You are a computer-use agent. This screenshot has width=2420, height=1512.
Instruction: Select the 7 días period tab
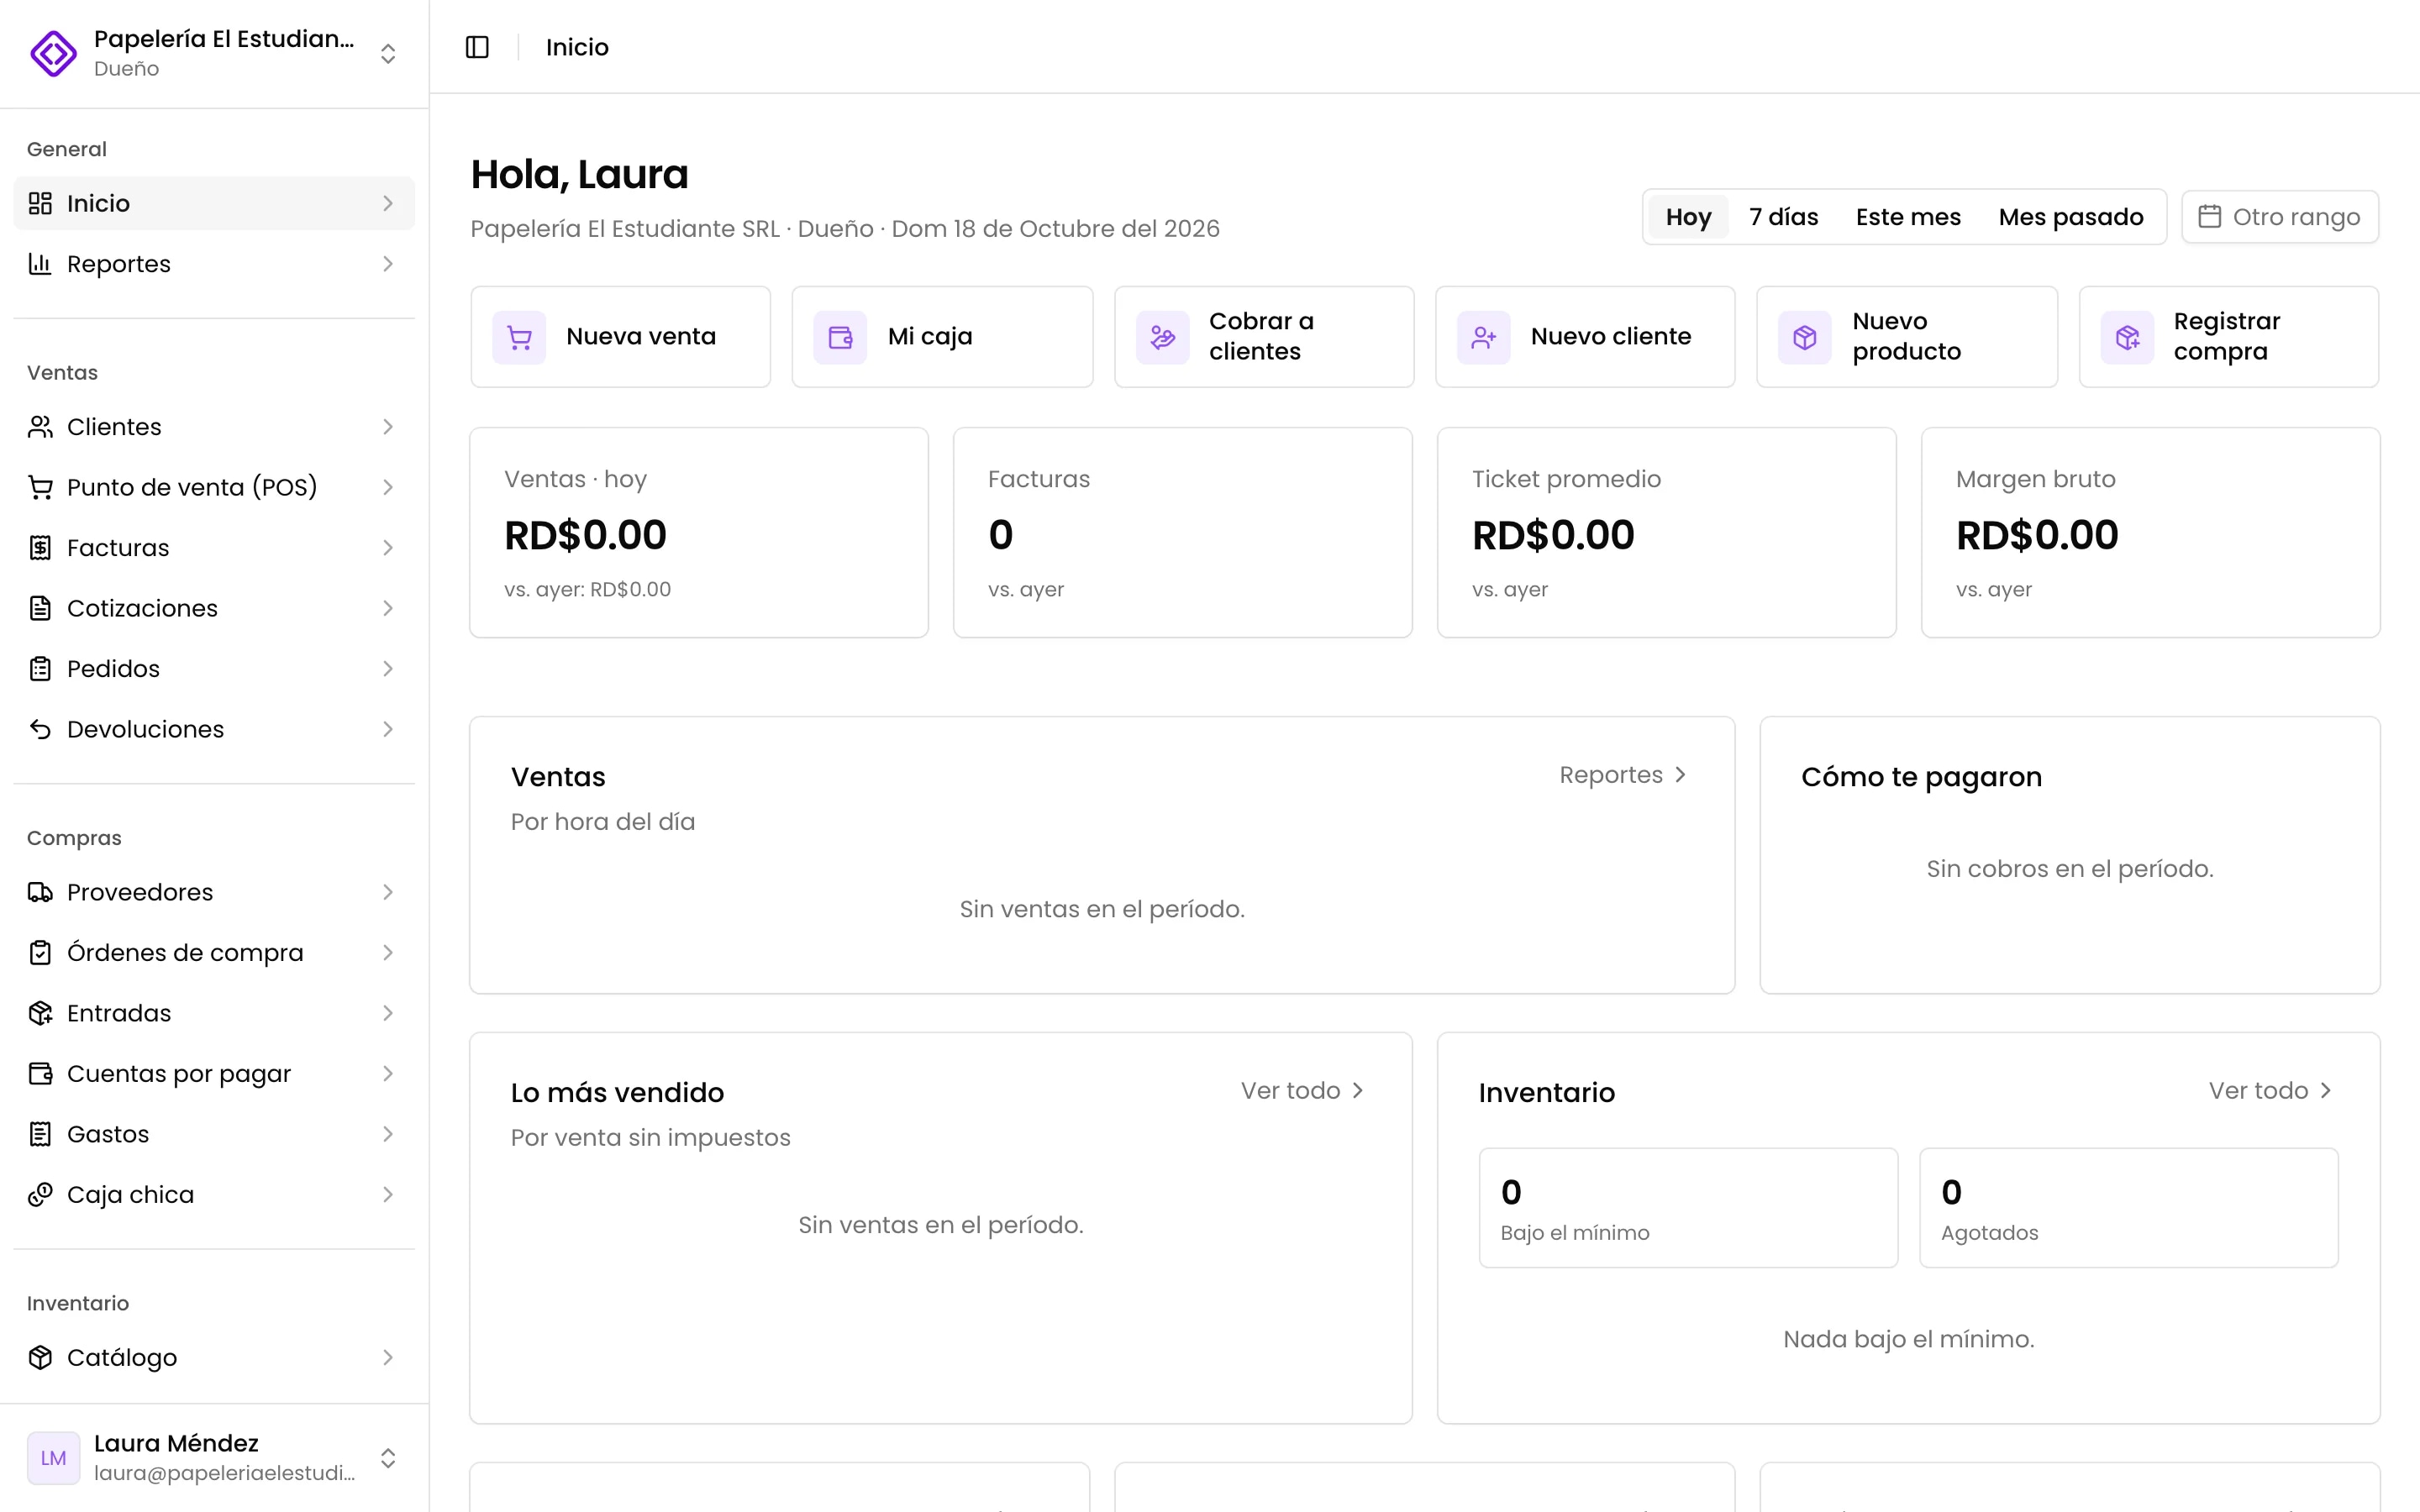pos(1783,217)
